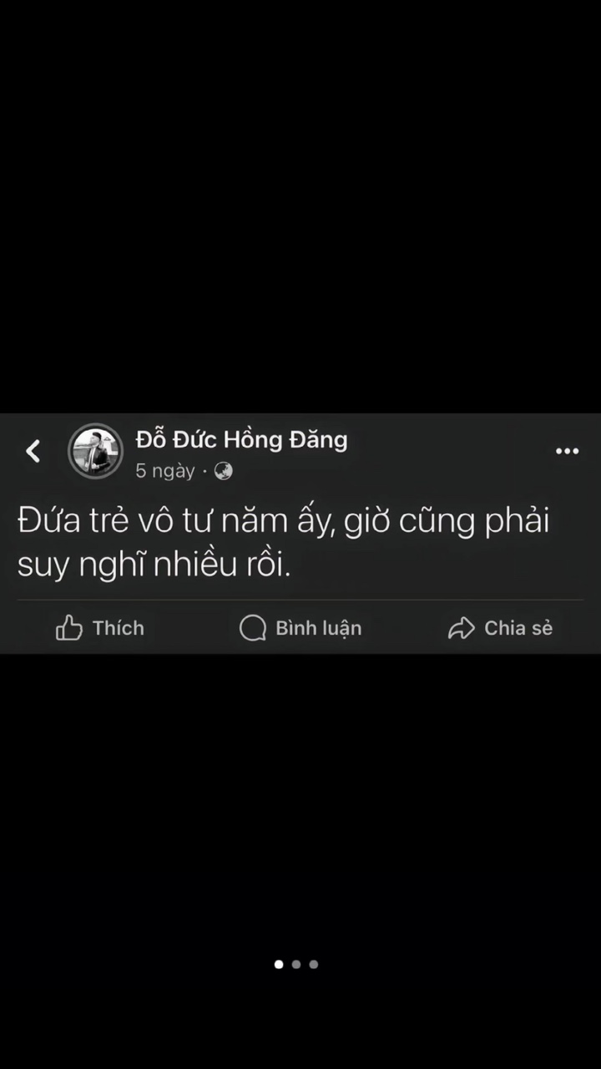Select the third carousel page dot
Viewport: 601px width, 1069px height.
[x=314, y=964]
